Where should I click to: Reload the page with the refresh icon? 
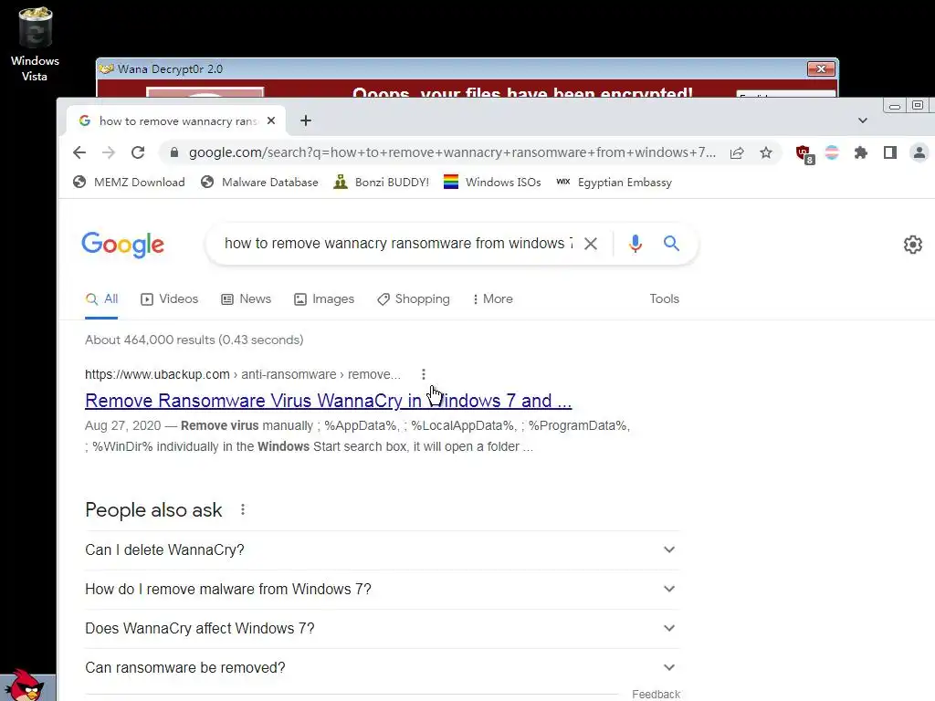click(x=138, y=152)
